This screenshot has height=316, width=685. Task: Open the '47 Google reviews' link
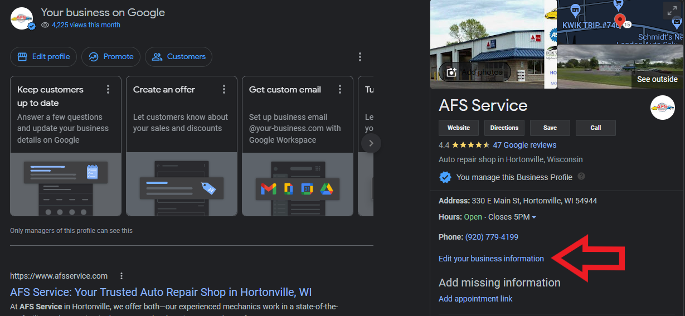pos(524,145)
